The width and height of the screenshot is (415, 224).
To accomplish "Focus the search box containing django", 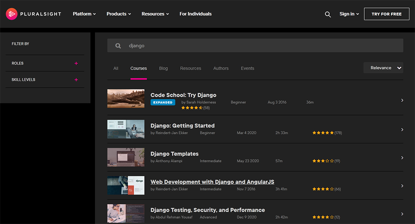I will [x=260, y=46].
